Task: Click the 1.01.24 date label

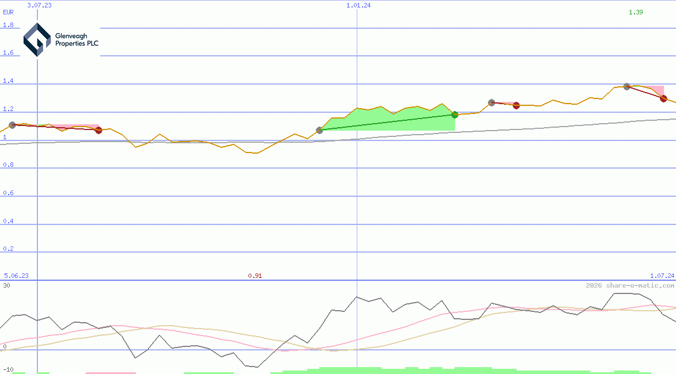Action: tap(358, 5)
